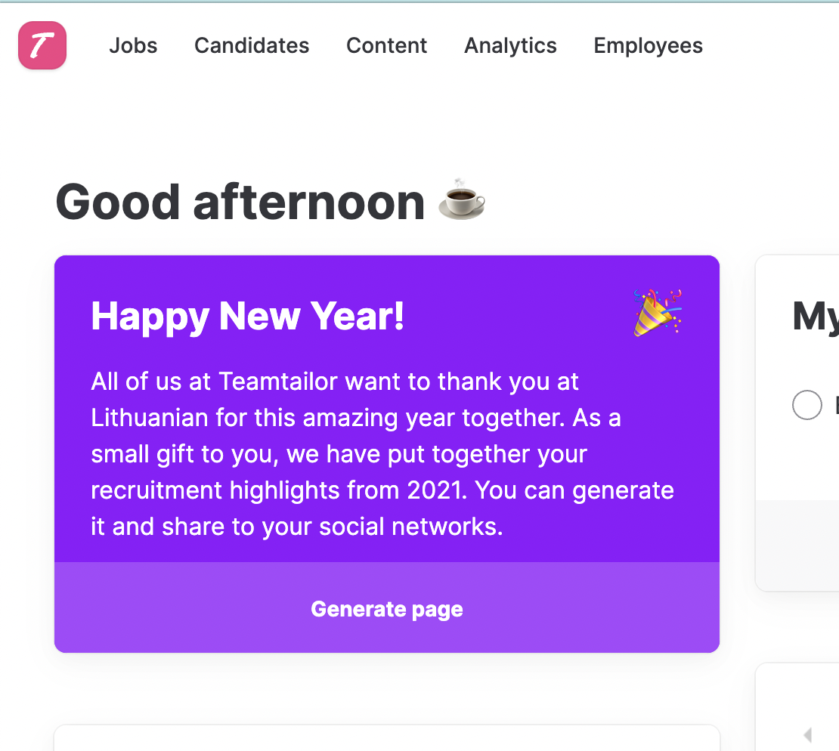
Task: Click the partially visible My heading
Action: (x=815, y=316)
